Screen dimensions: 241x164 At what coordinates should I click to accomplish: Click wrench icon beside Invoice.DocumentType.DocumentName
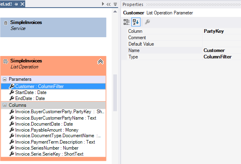coord(12,136)
